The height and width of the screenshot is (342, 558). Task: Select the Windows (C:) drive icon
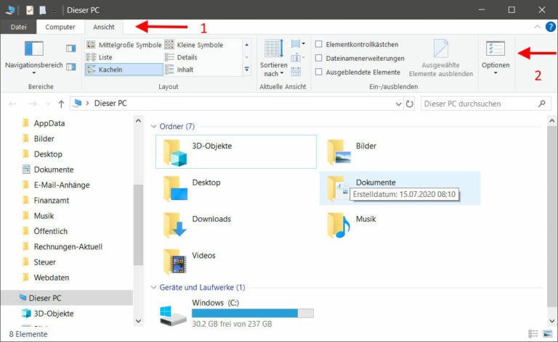pos(173,316)
